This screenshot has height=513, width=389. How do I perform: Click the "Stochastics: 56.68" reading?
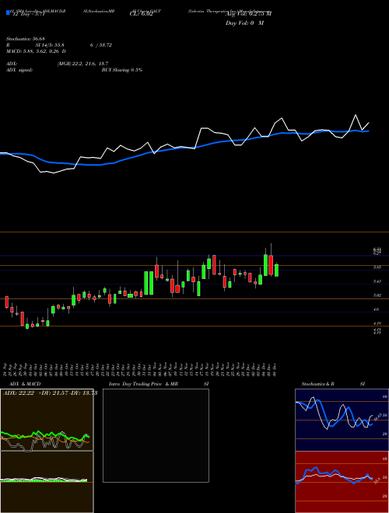tap(26, 39)
